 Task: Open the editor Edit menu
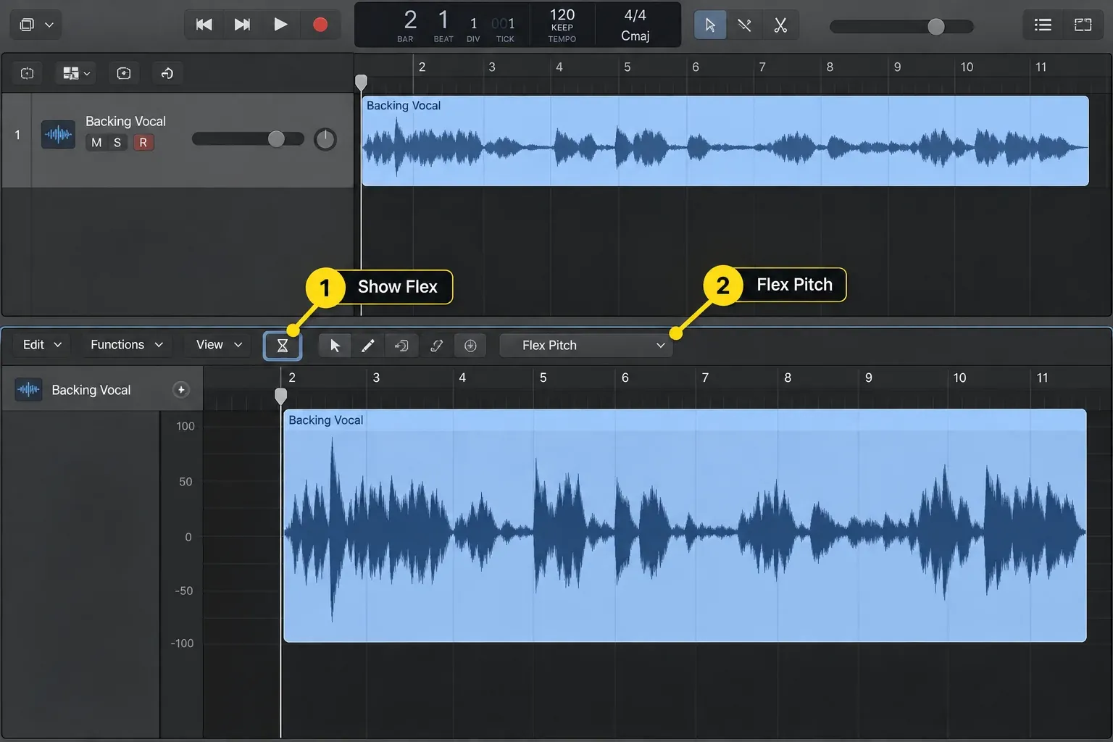click(x=42, y=345)
